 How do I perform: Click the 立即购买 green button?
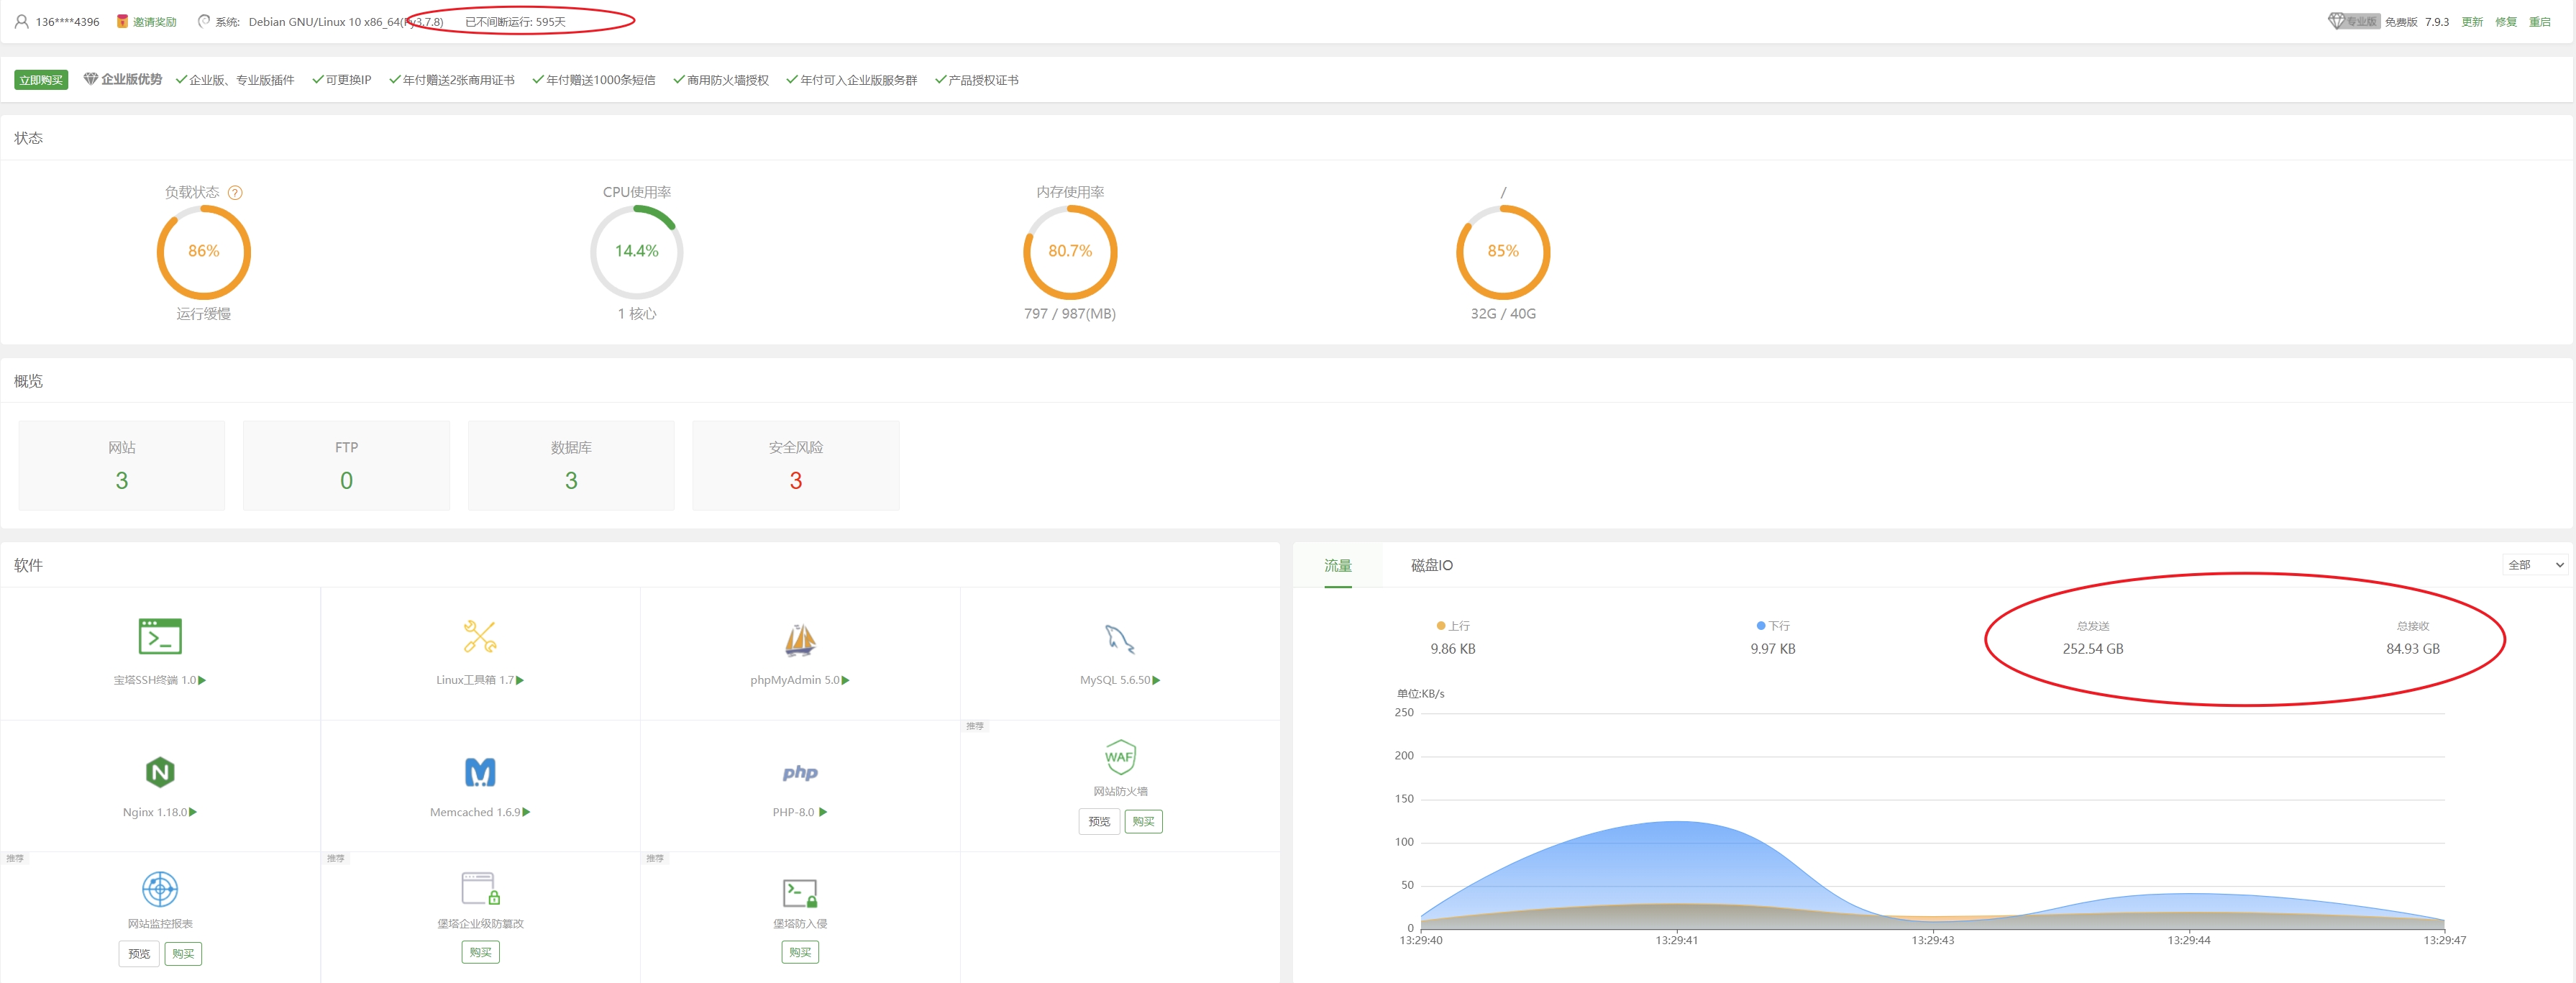click(41, 80)
